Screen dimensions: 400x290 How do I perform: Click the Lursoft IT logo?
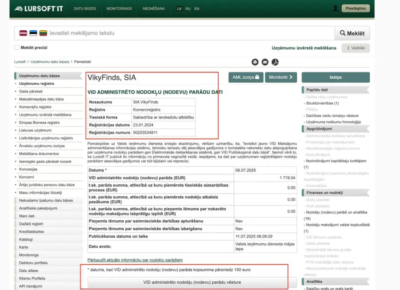click(x=39, y=9)
